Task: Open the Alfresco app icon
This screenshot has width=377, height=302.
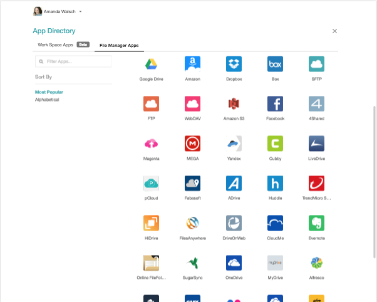Action: tap(317, 263)
